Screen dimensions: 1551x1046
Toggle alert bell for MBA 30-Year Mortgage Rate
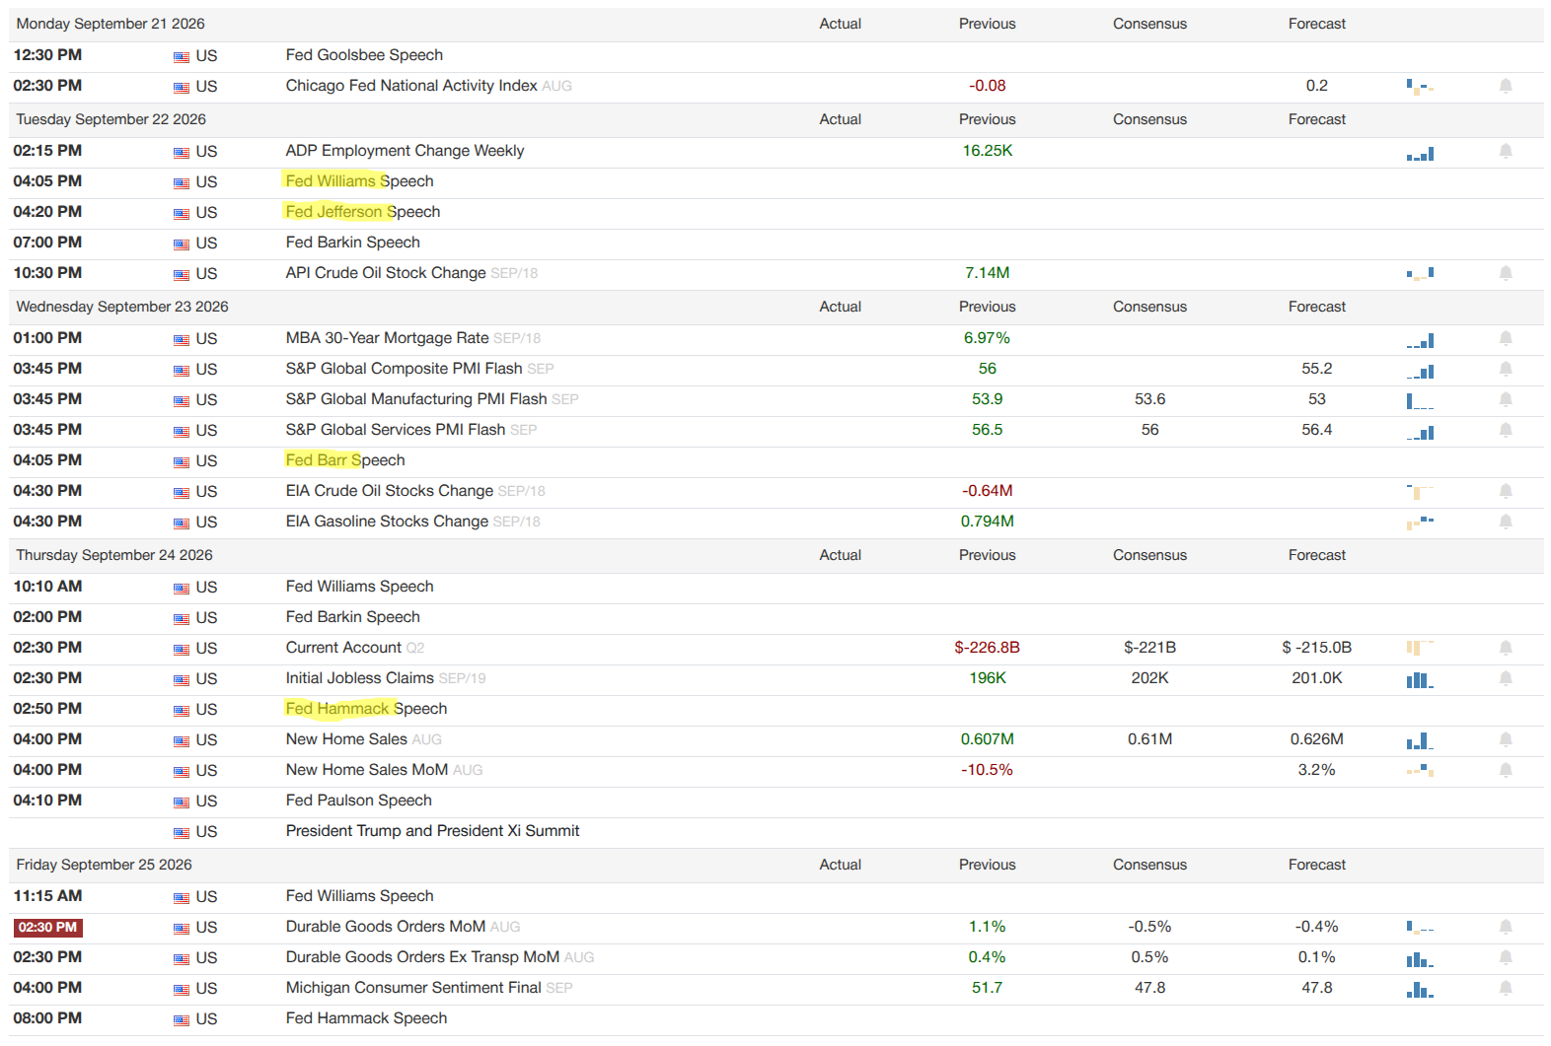[1506, 338]
